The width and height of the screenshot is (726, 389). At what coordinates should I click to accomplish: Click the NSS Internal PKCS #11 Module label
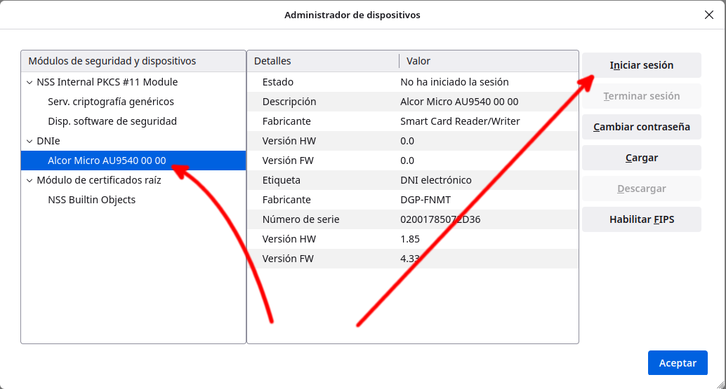(x=107, y=82)
